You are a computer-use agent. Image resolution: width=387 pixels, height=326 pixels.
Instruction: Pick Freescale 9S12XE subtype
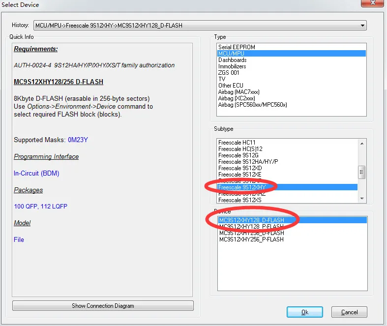pyautogui.click(x=287, y=175)
